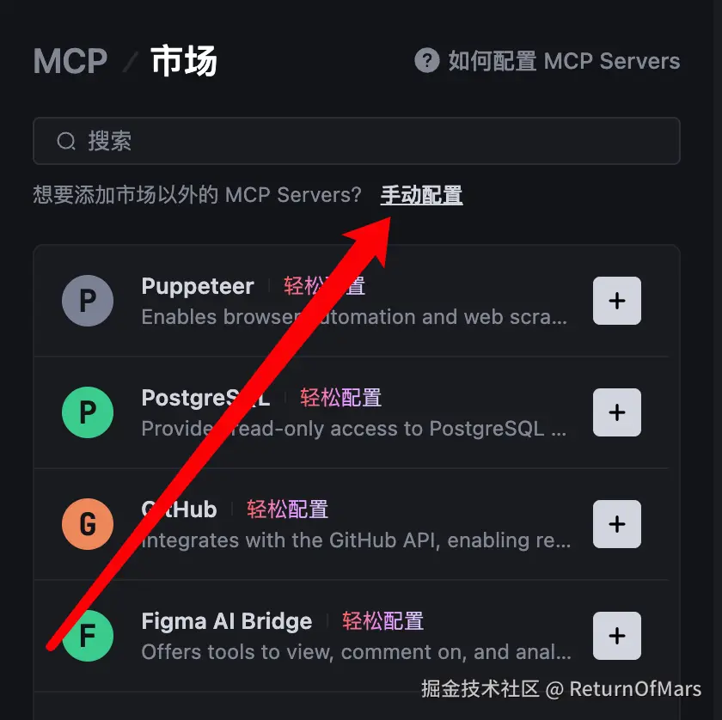
Task: Select the 市场 breadcrumb title
Action: click(184, 61)
